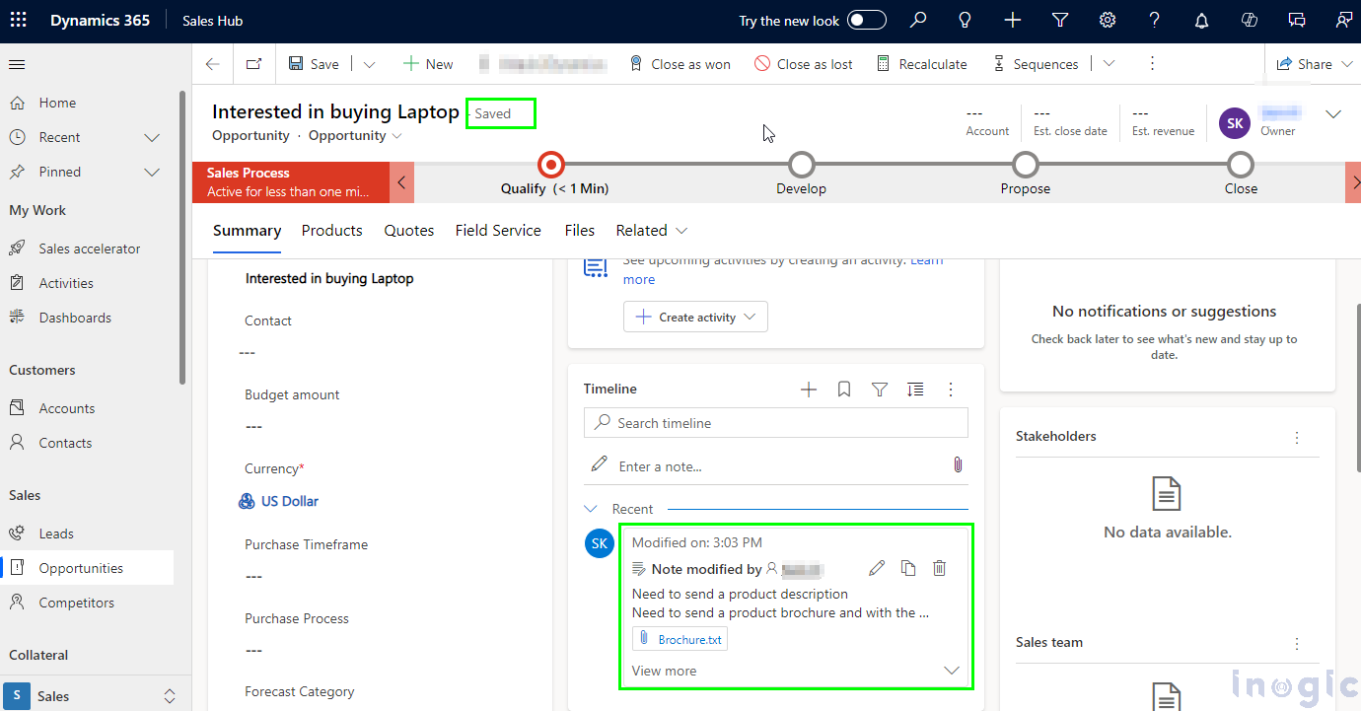Click the Close as won button

(x=680, y=64)
